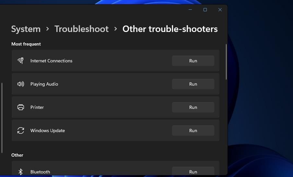
Task: Click the troubleshooter list vertical scrollbar
Action: point(226,62)
